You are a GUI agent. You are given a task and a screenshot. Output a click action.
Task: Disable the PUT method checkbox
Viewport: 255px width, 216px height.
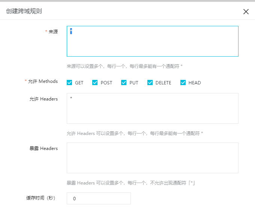tap(124, 82)
